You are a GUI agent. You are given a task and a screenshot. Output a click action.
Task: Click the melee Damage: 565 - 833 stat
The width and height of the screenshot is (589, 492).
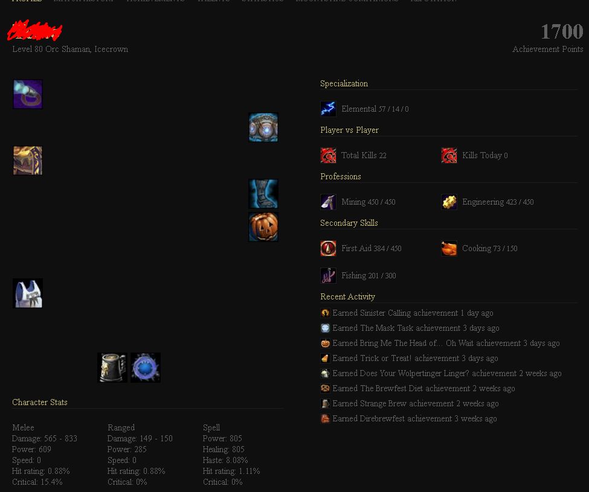(44, 438)
